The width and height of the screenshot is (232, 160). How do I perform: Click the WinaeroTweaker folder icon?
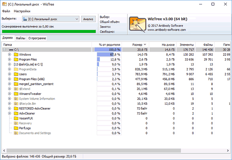(16, 94)
